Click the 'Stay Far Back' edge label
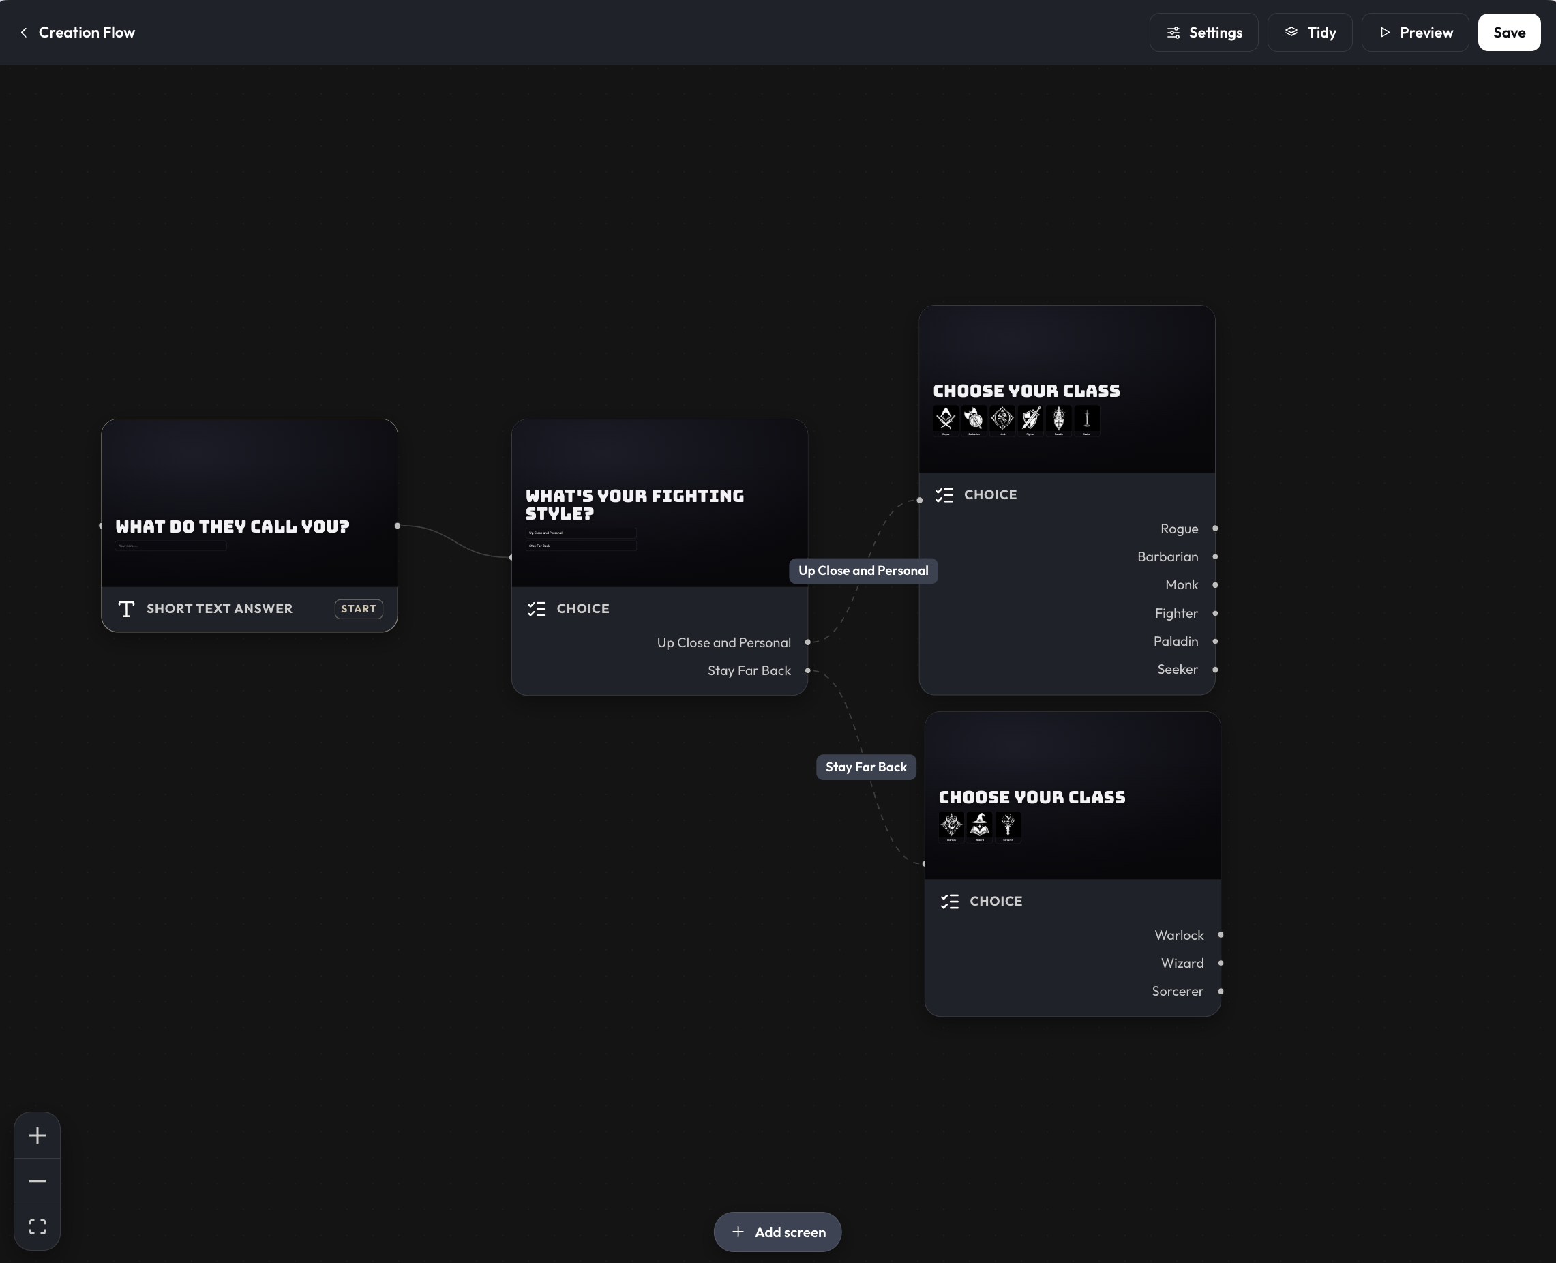 pyautogui.click(x=866, y=767)
